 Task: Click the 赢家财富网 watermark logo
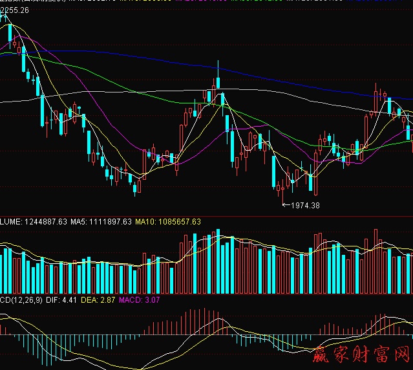coord(361,355)
